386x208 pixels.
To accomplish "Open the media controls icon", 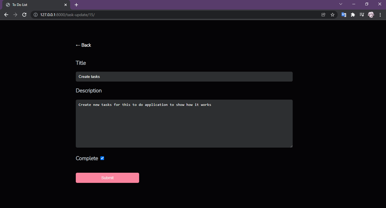I will (x=362, y=15).
